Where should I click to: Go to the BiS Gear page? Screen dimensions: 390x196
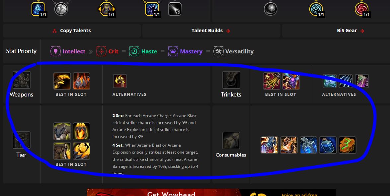coord(351,31)
